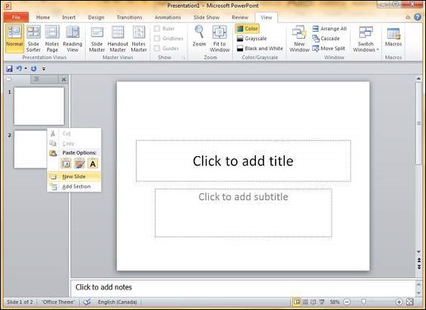Zoom out with the minus button
Viewport: 426px width, 310px height.
click(347, 302)
